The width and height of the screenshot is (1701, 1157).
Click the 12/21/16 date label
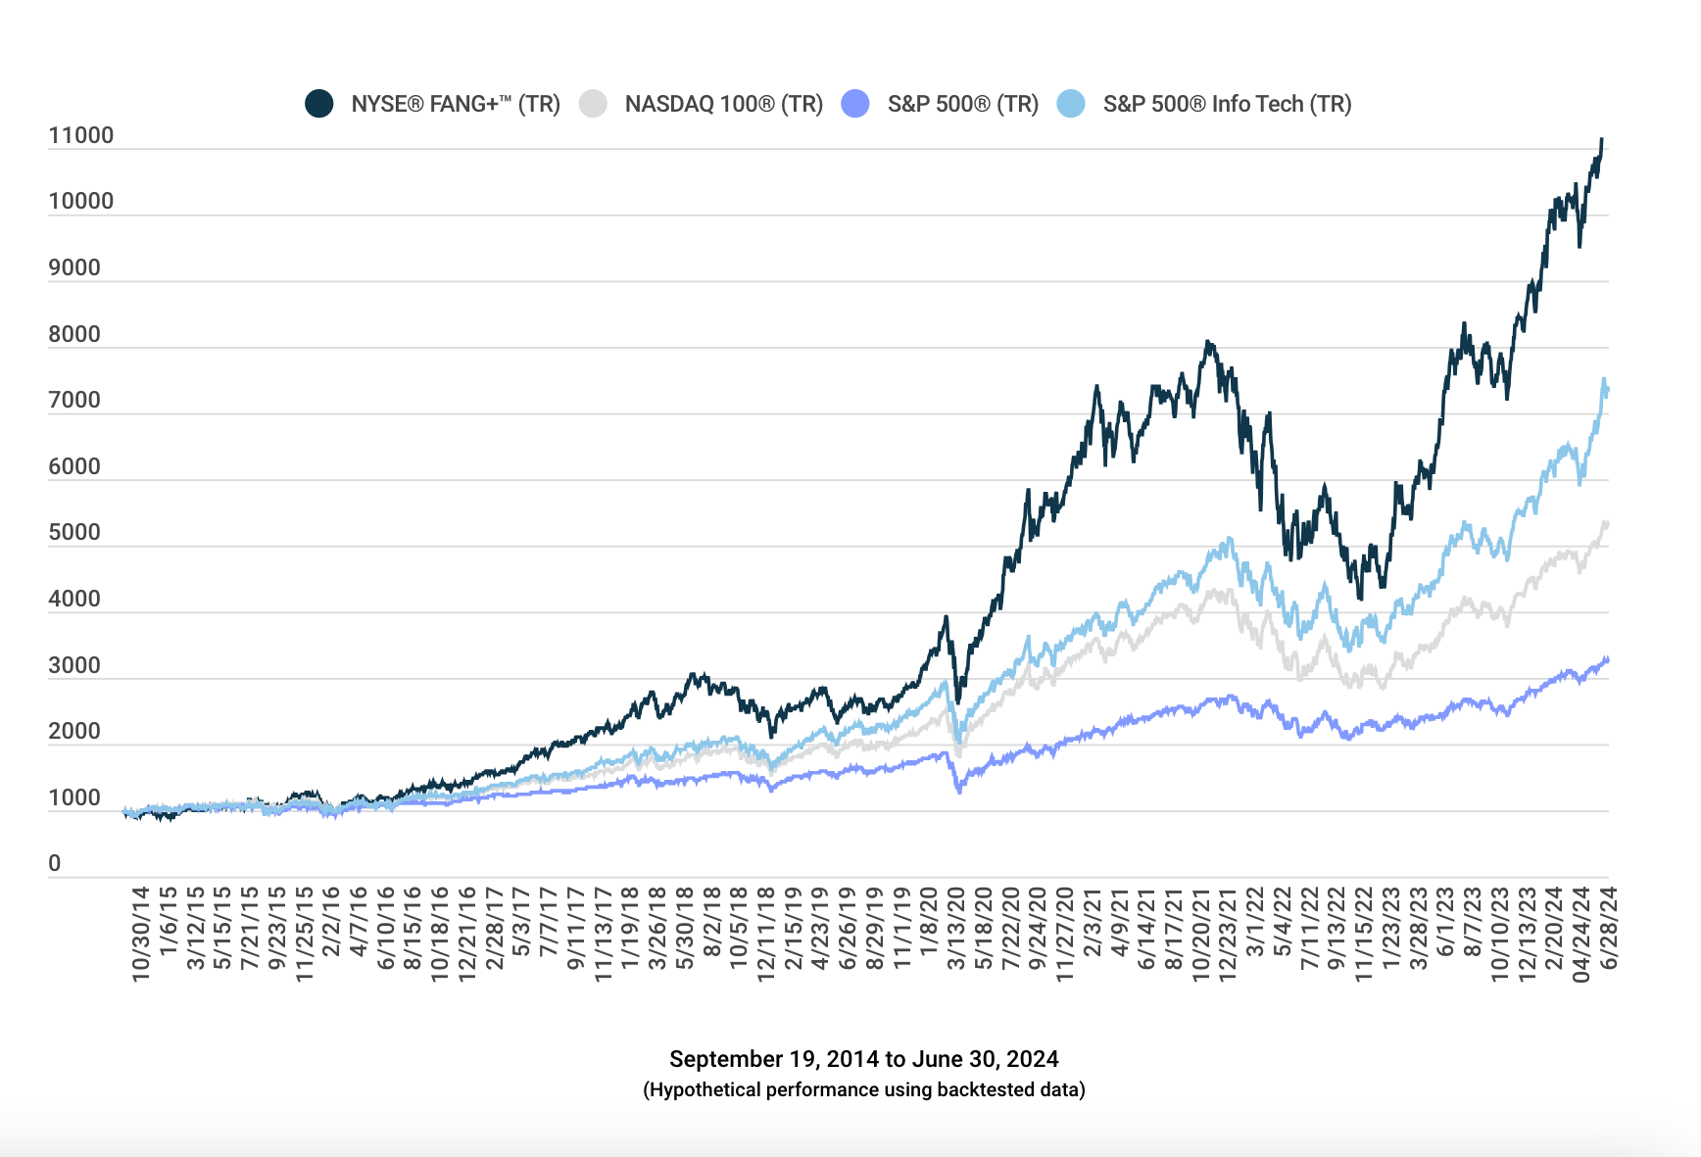[467, 934]
